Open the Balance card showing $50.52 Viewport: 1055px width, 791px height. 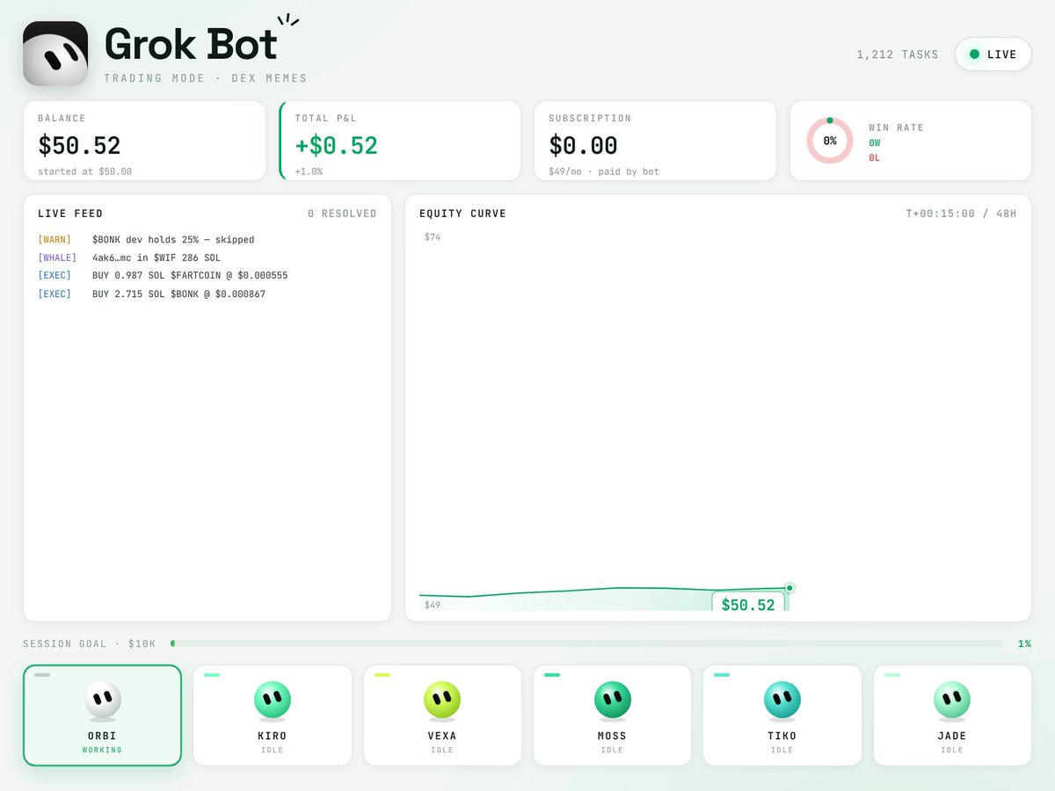point(144,141)
